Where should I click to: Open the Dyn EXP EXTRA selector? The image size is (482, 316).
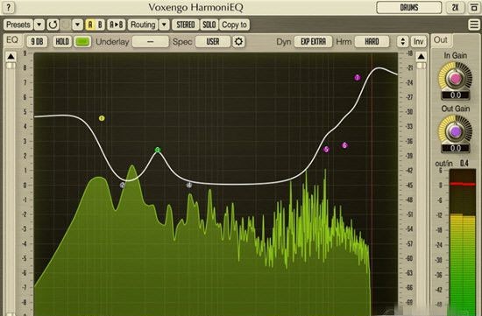click(313, 41)
